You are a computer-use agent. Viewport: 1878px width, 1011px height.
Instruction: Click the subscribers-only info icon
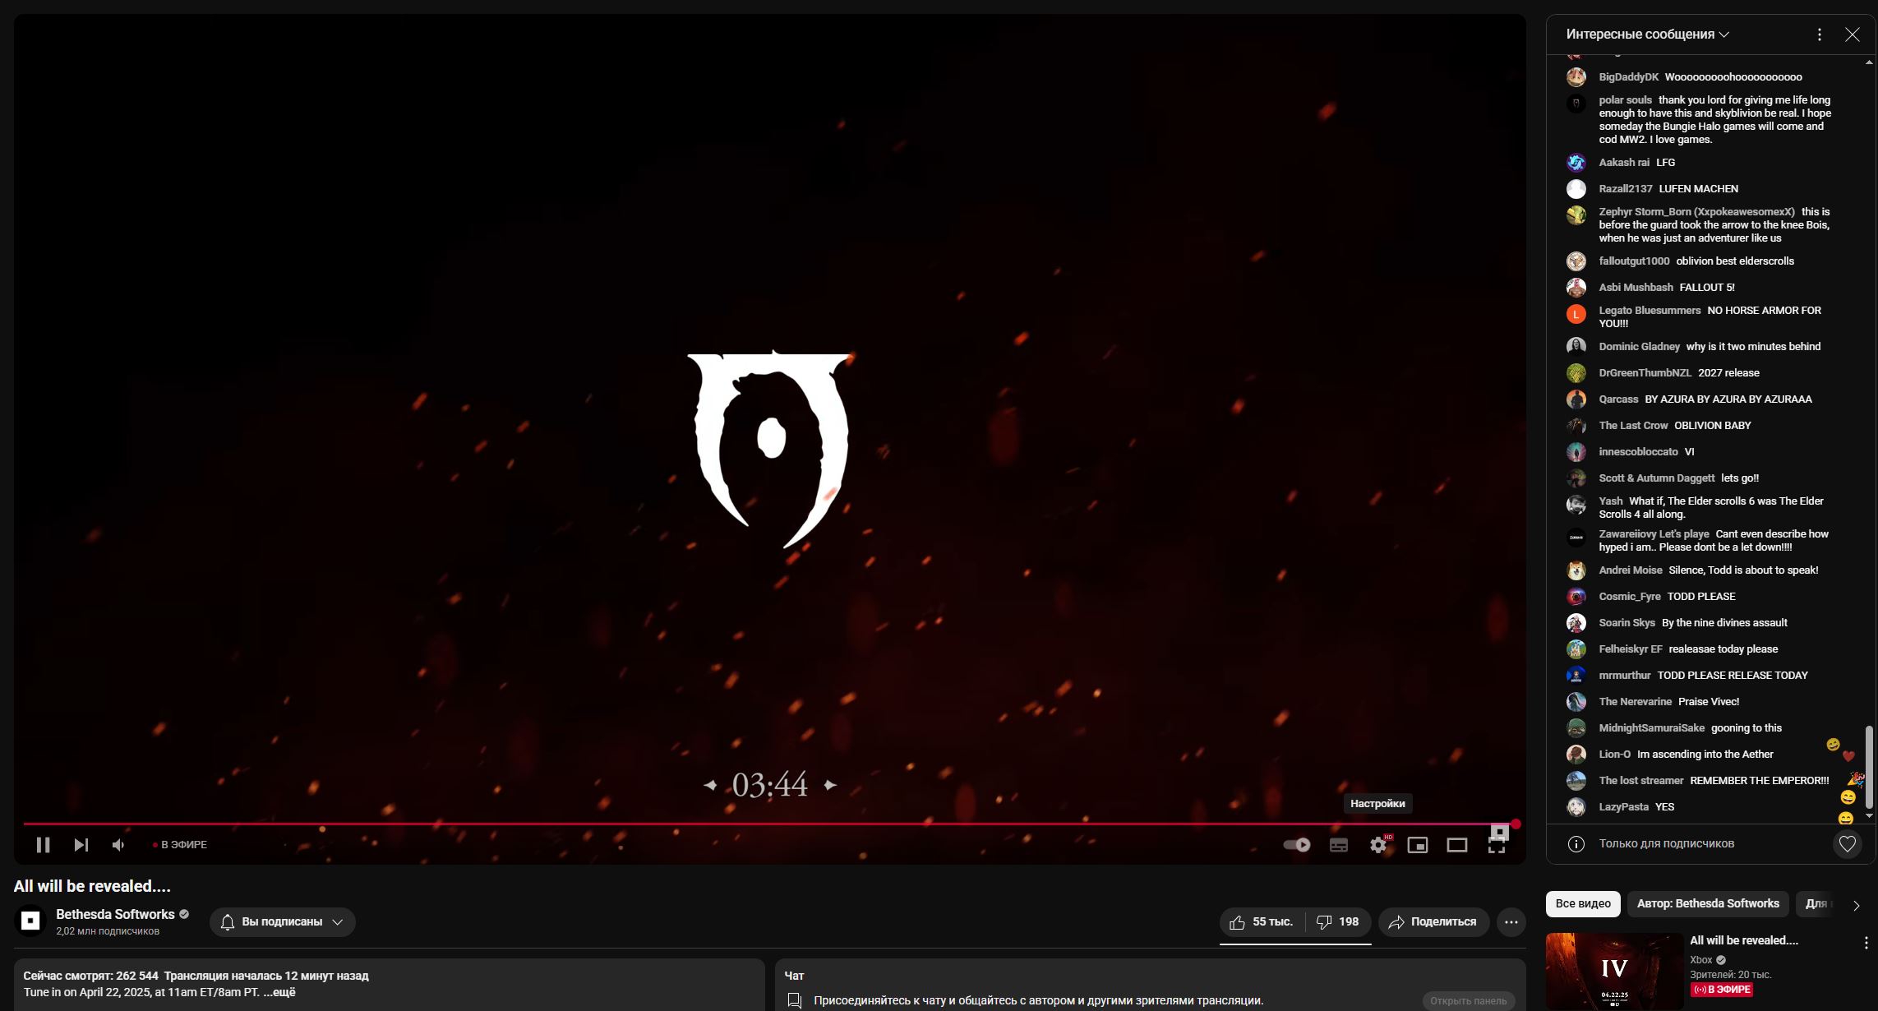(1576, 844)
